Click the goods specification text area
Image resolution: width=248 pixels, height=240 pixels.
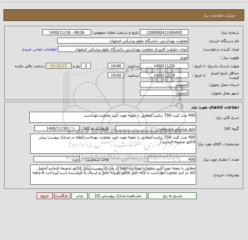[113, 144]
